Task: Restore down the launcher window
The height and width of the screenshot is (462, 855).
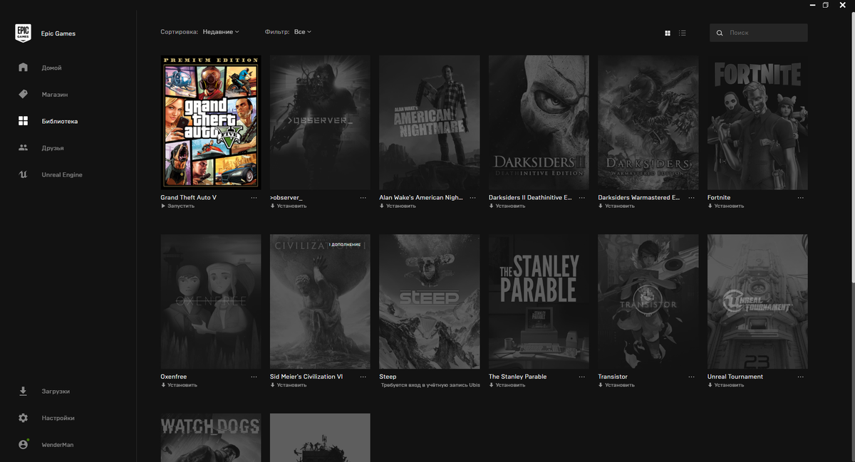Action: pyautogui.click(x=826, y=5)
